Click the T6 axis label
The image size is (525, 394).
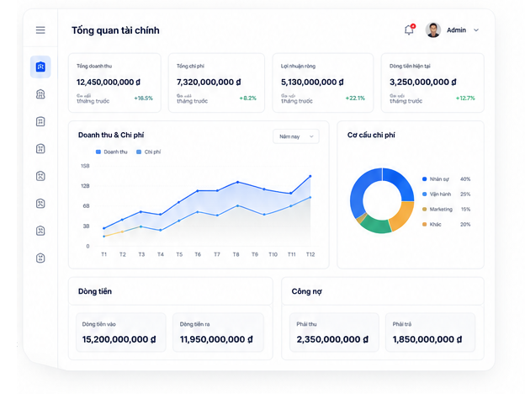198,254
